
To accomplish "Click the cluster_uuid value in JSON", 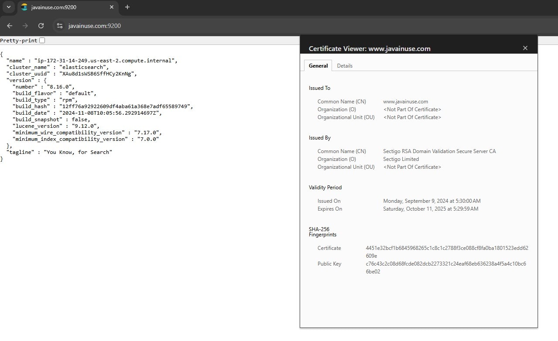I will coord(98,74).
